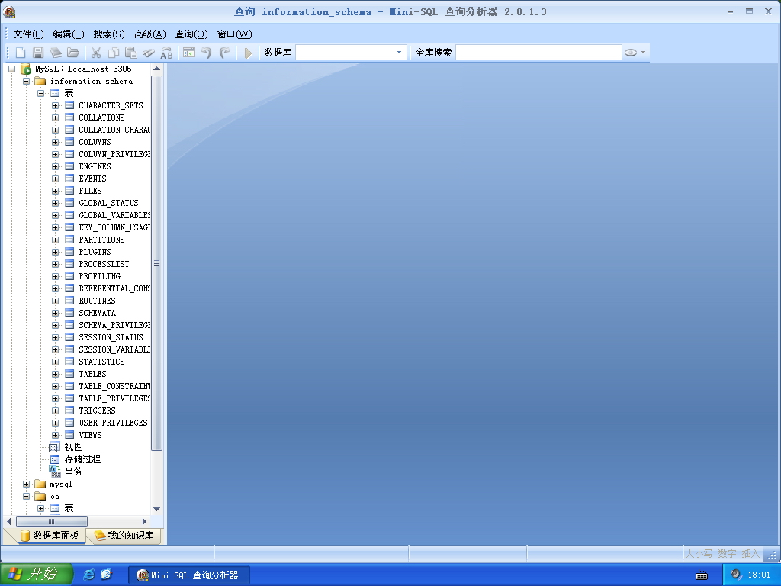Click the Save disk icon
The width and height of the screenshot is (781, 586).
click(x=38, y=53)
